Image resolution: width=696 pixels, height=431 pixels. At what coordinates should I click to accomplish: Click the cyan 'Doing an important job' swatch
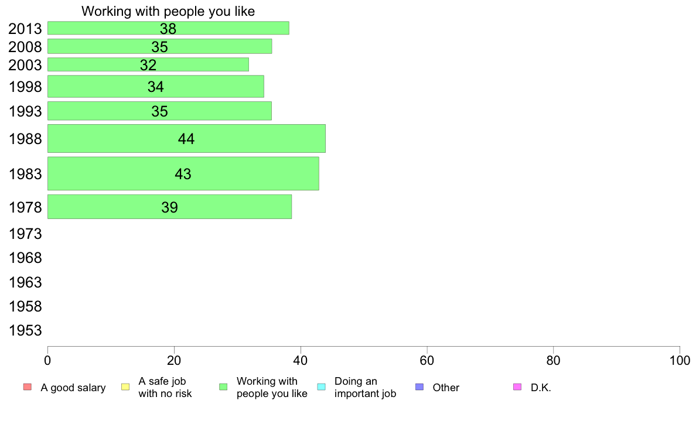point(322,387)
